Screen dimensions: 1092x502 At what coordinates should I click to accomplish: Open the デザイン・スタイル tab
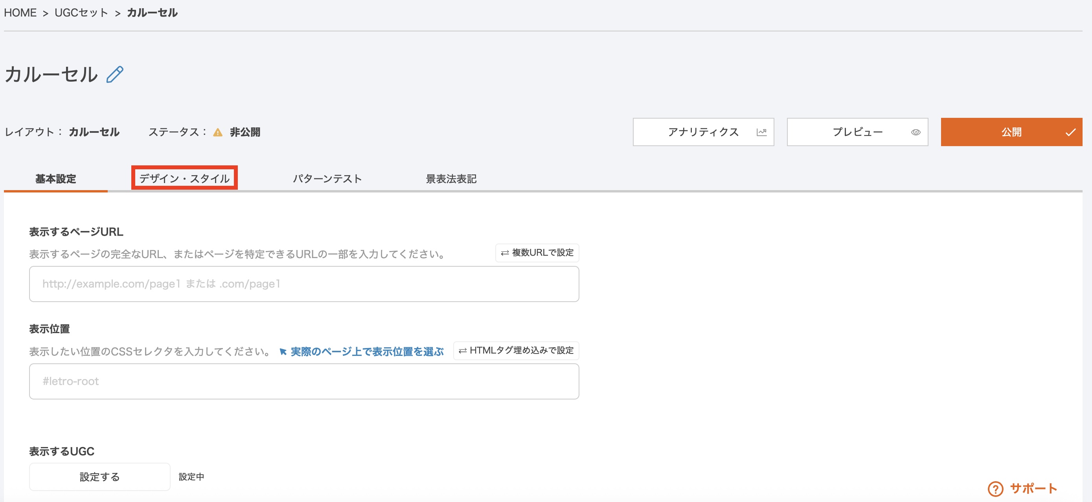184,178
